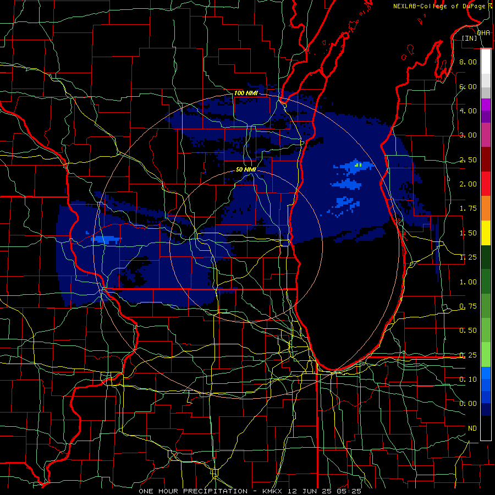Select the bright red legend swatch
Image resolution: width=495 pixels, height=495 pixels.
486,184
